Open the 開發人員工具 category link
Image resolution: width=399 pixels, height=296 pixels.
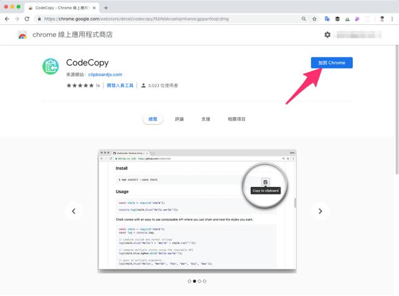click(x=120, y=85)
